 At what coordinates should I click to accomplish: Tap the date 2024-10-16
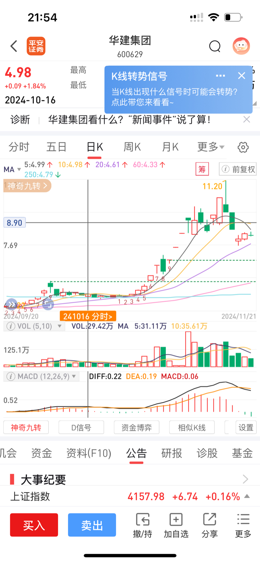tap(30, 100)
